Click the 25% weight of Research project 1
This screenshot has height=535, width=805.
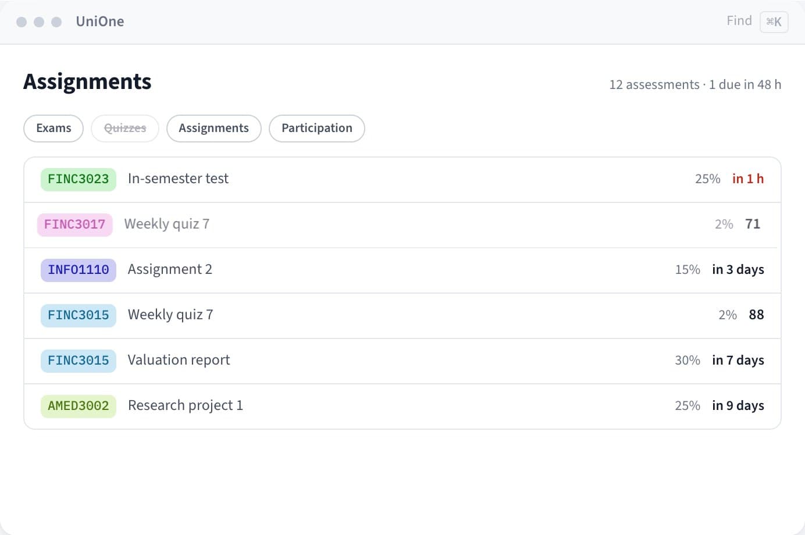(688, 406)
